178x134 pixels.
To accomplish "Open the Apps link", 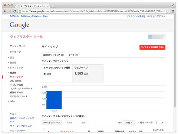I will pyautogui.click(x=45, y=16).
